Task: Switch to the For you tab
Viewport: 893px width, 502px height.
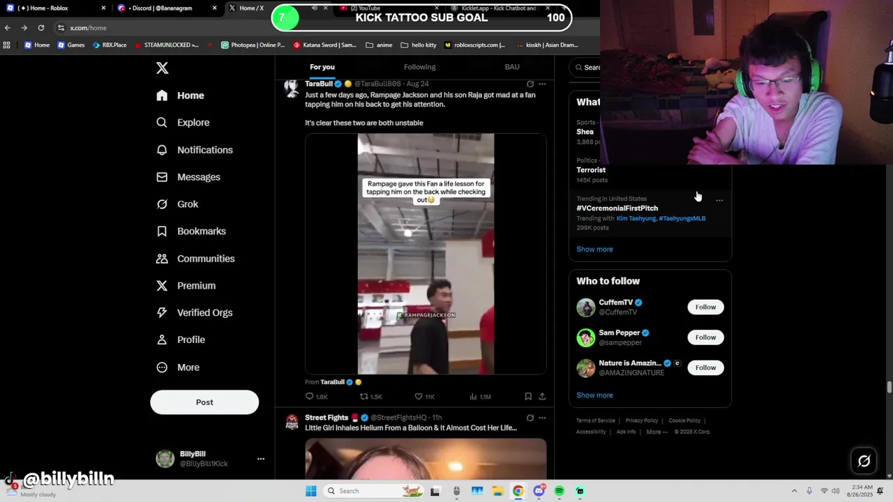Action: point(322,67)
